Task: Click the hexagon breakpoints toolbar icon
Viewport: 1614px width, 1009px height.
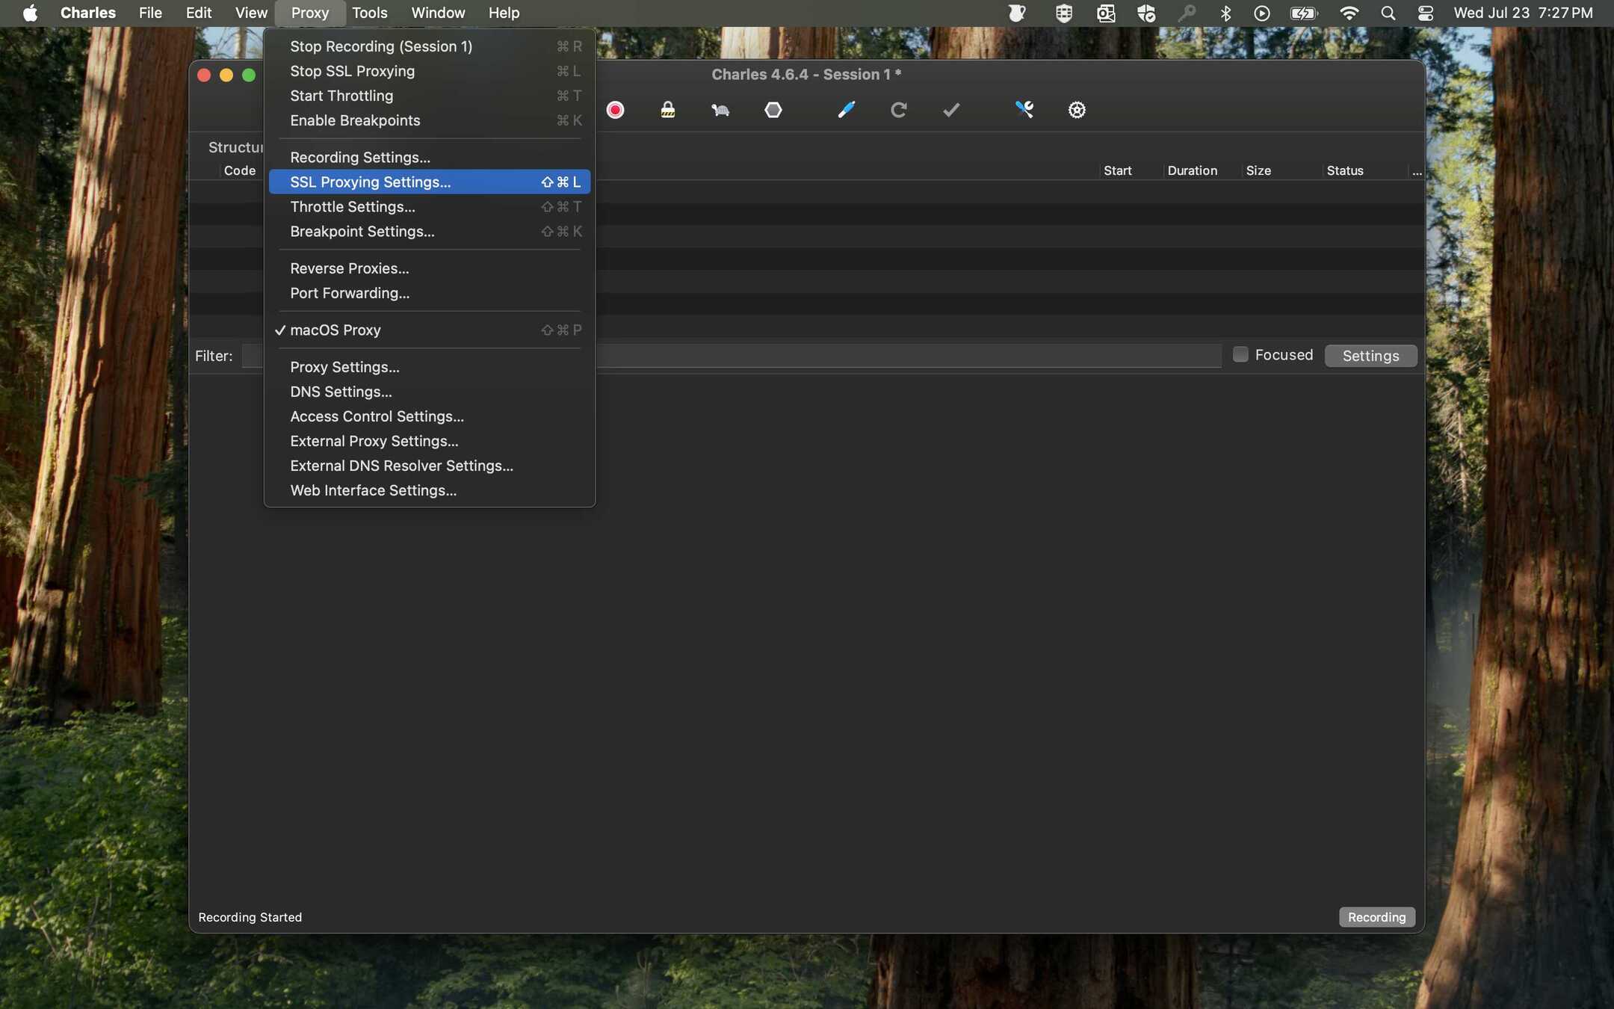Action: (x=773, y=110)
